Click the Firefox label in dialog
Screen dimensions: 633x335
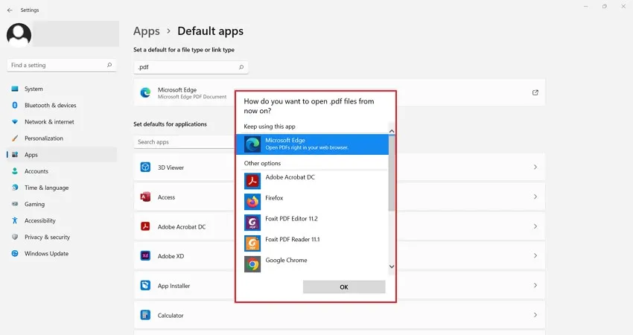tap(274, 198)
